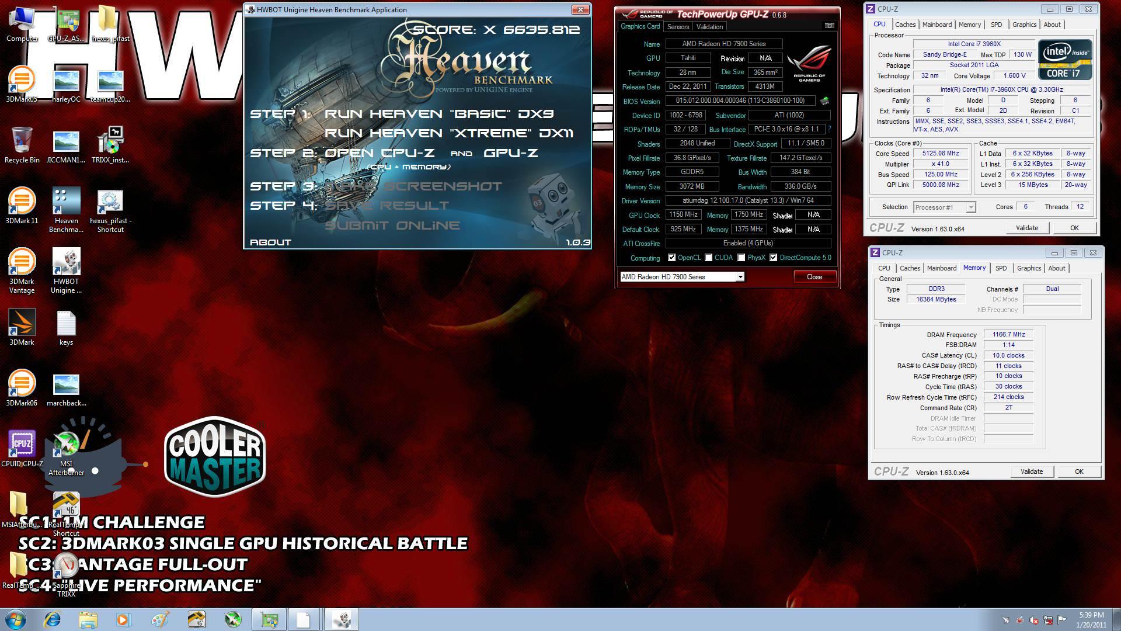Screen dimensions: 1121x631
Task: Launch the 3DMark desktop shortcut
Action: point(22,328)
